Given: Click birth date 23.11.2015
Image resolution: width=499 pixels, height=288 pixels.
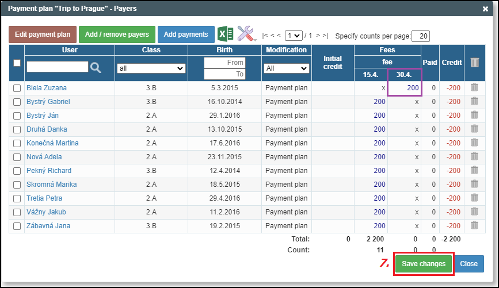Looking at the screenshot, I should click(224, 157).
